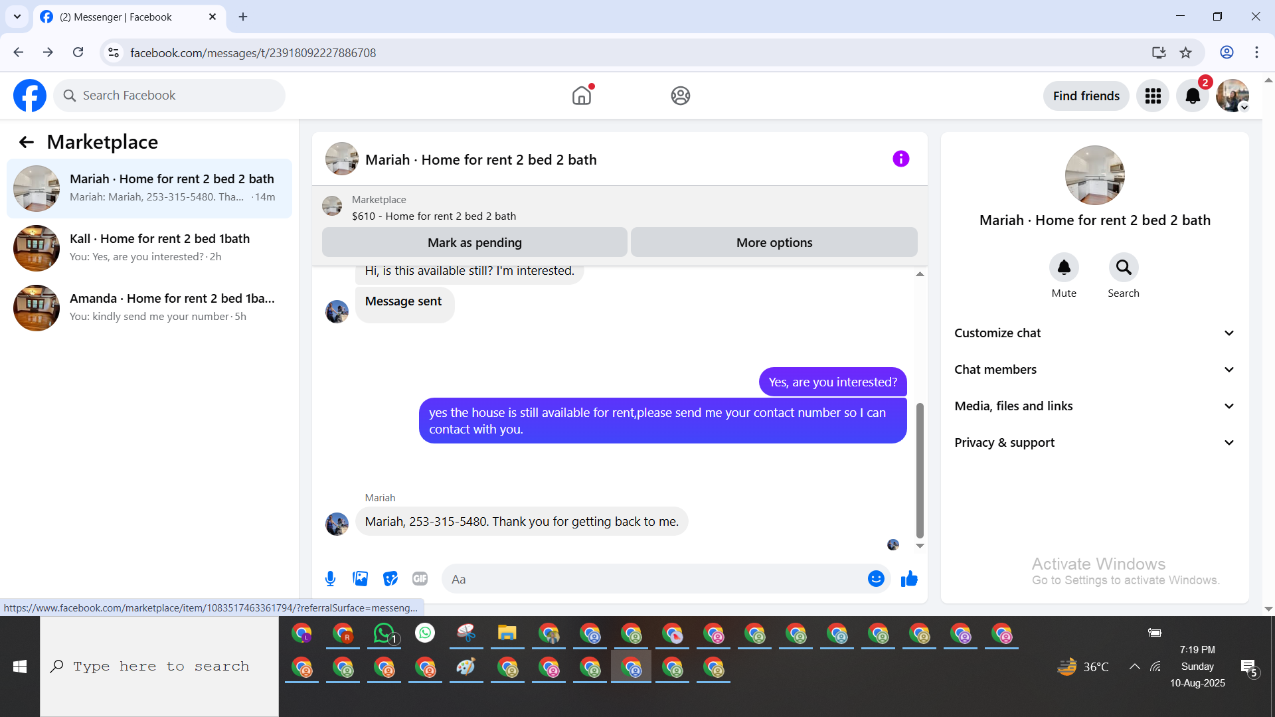Click the More options button
1275x717 pixels.
(x=774, y=242)
